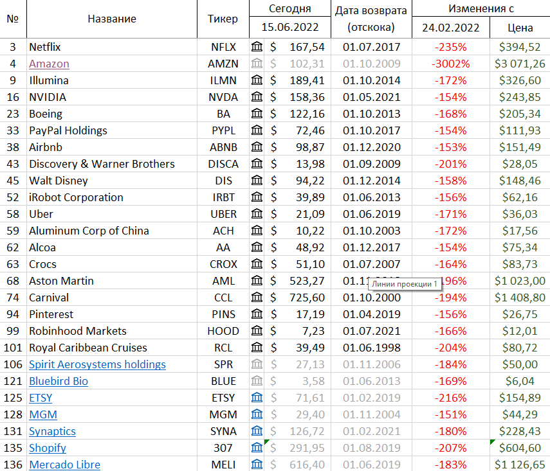Click the grey bank icon in the Bluebird Bio row
The image size is (550, 471).
pos(257,381)
